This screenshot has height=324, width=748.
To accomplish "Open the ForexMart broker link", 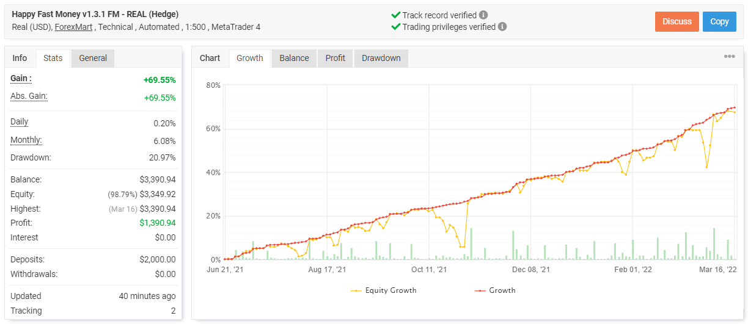I will tap(74, 27).
